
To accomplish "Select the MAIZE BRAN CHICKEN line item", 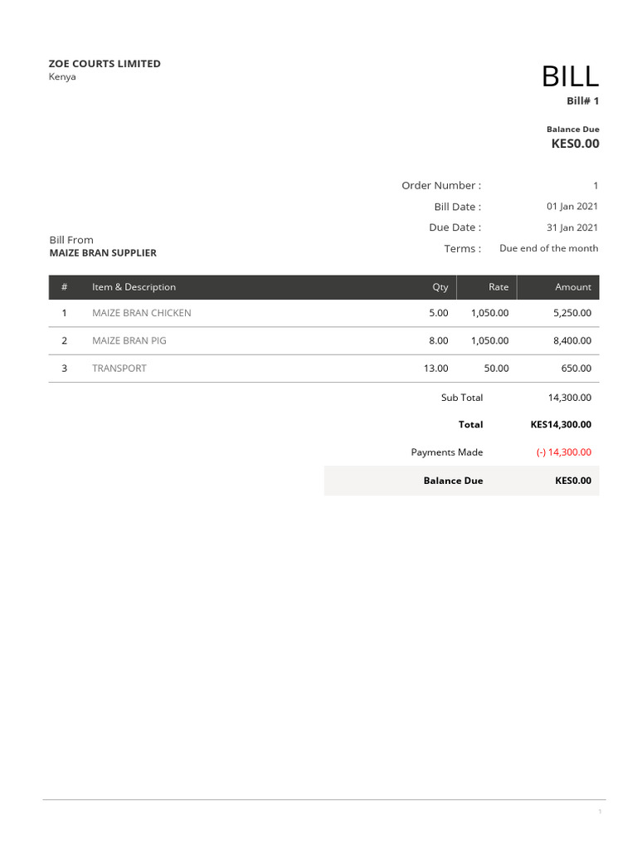I will point(141,313).
